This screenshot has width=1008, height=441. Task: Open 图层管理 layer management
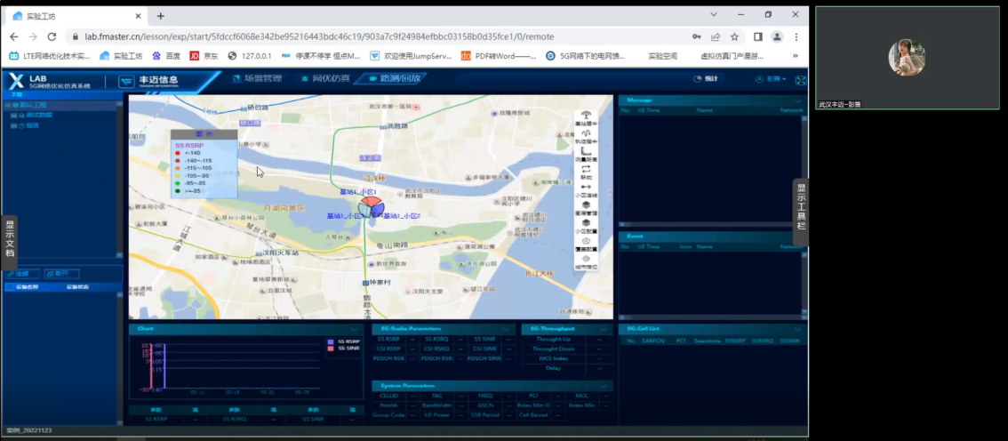click(587, 206)
